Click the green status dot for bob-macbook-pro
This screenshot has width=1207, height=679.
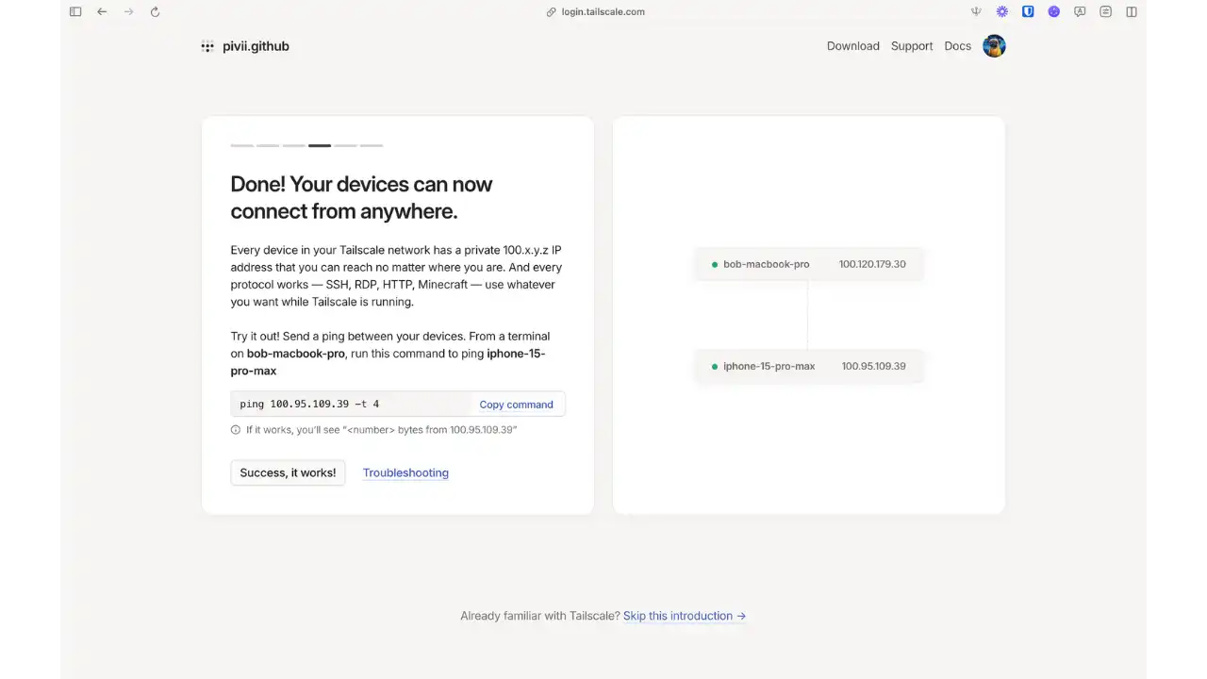715,264
